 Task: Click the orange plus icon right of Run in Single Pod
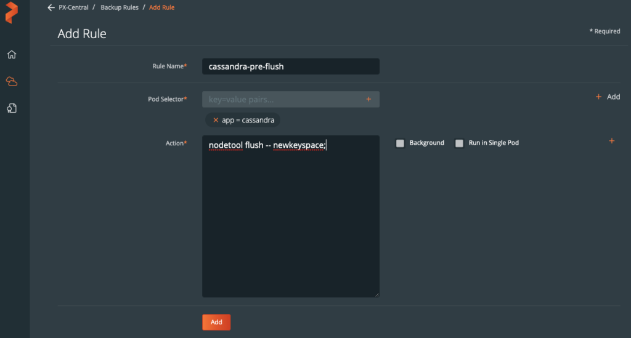coord(611,141)
